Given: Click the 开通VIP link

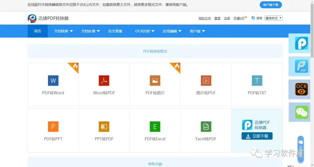Looking at the screenshot, I should point(239,18).
